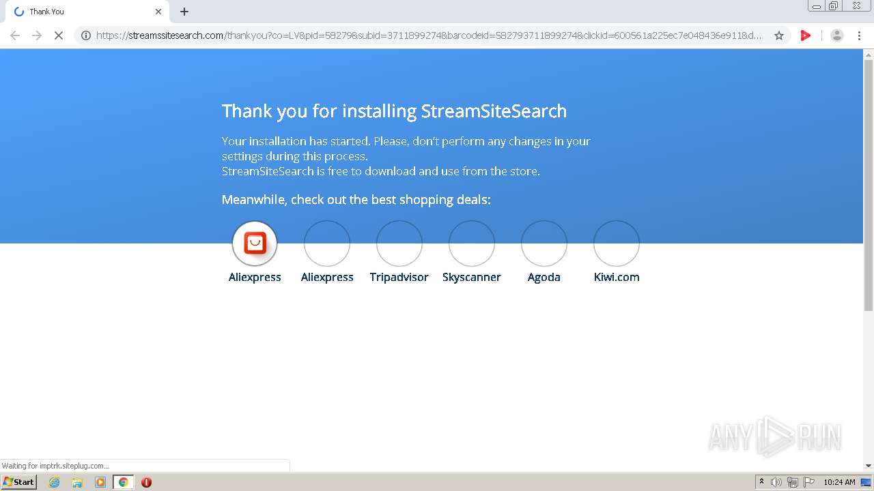Open the Kiwi.com circle icon
Viewport: 874px width, 491px height.
(617, 243)
